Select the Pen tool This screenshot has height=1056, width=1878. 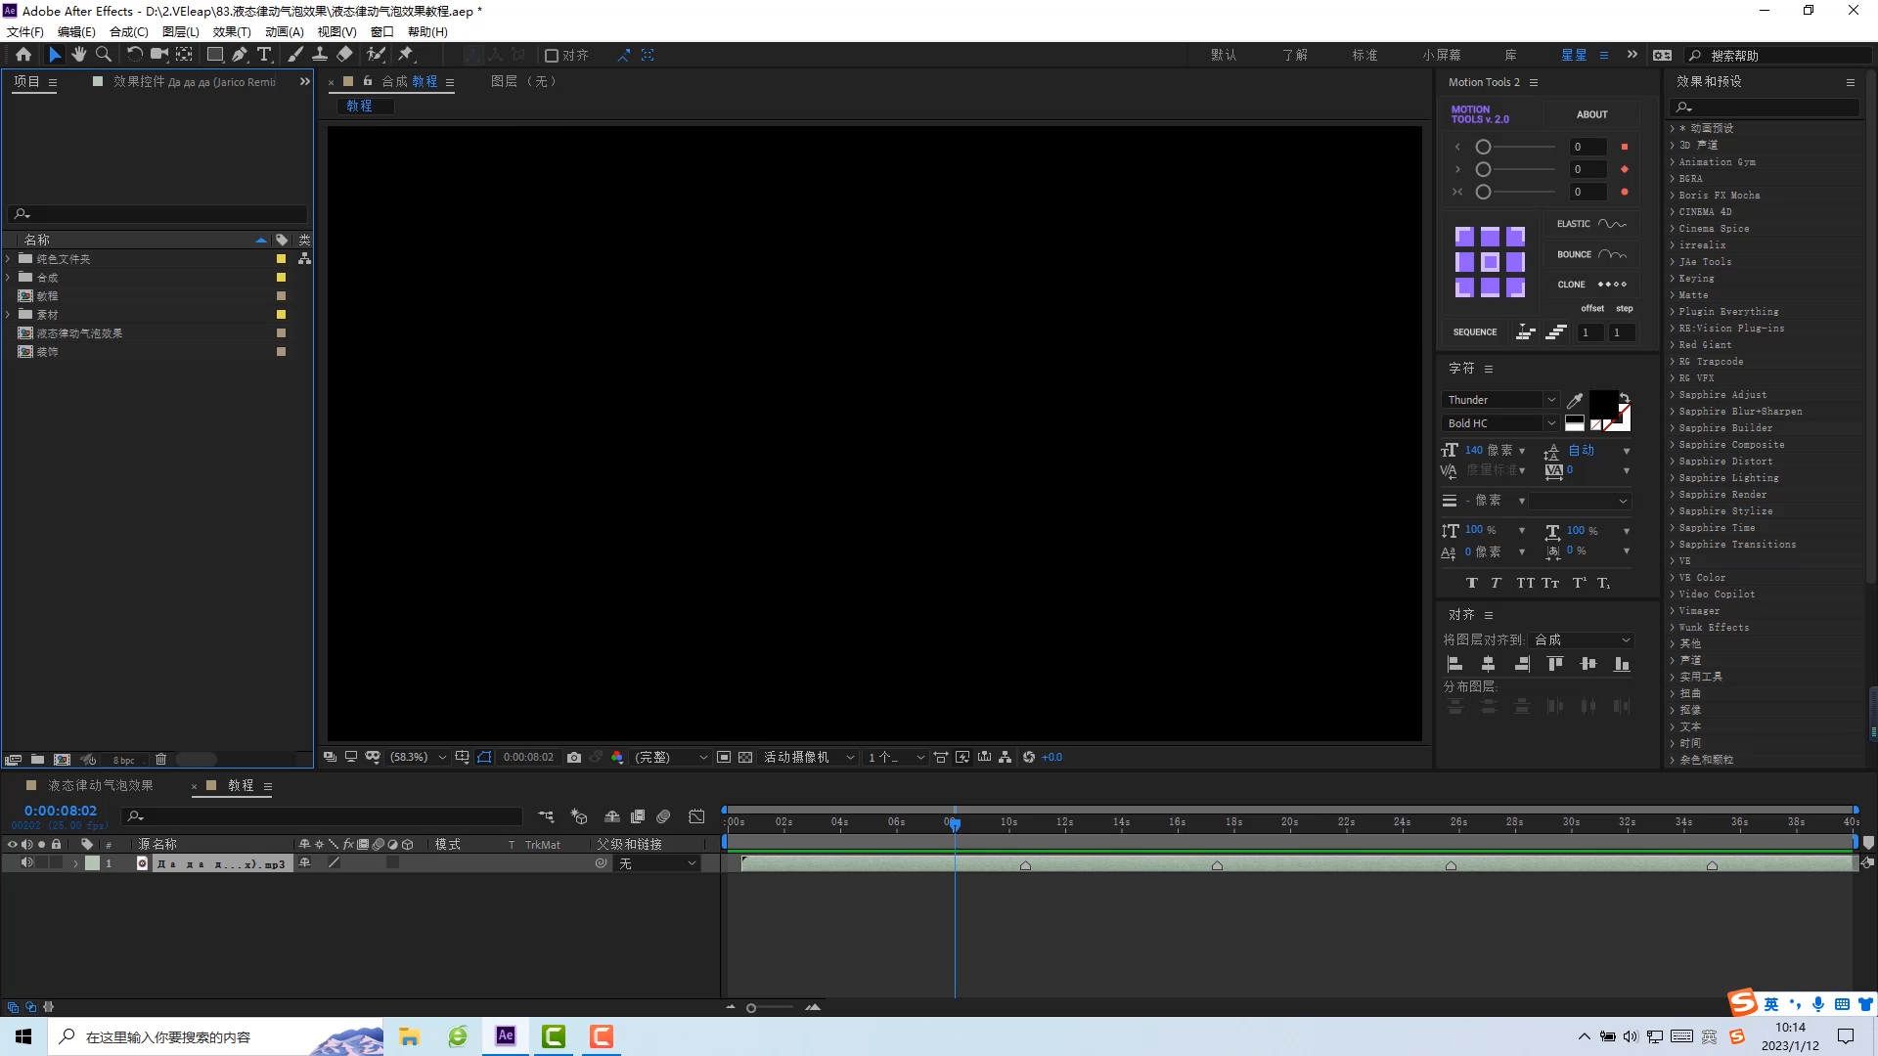(240, 55)
